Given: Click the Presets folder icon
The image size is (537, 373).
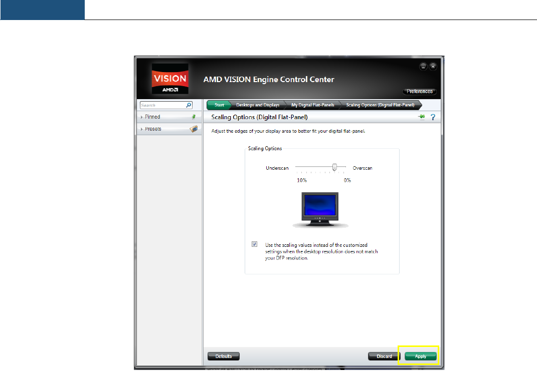Looking at the screenshot, I should click(194, 129).
